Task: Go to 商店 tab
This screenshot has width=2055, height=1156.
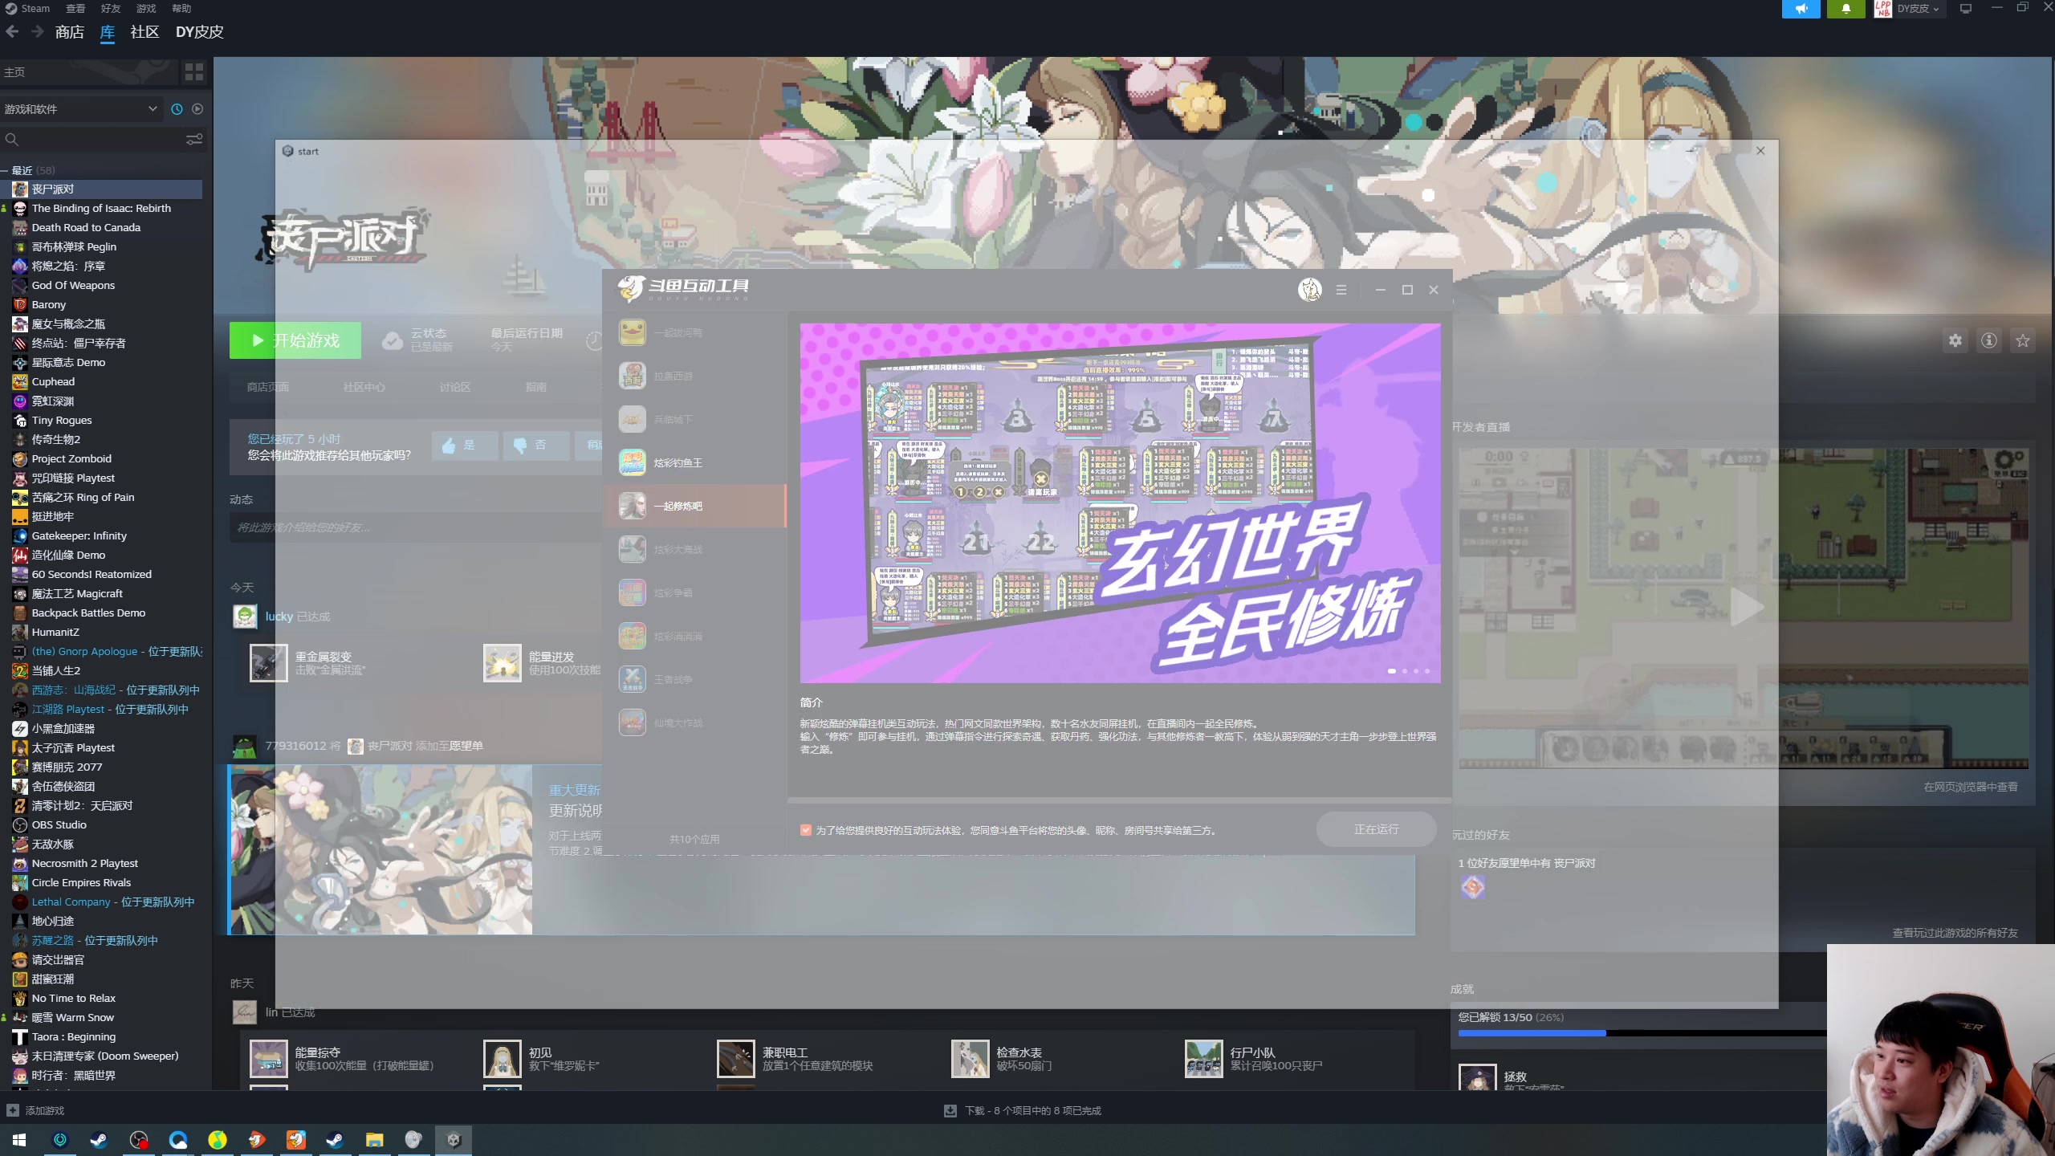Action: [x=70, y=32]
